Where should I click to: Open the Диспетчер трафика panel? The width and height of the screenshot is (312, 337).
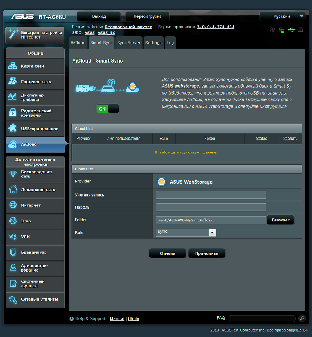(34, 97)
